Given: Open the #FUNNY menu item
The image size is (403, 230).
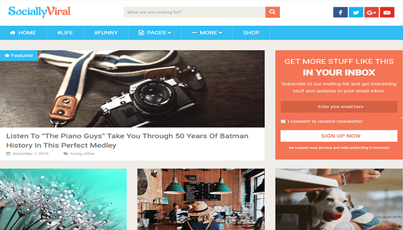Looking at the screenshot, I should tap(106, 33).
